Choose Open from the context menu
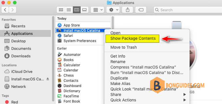This screenshot has width=222, height=104. [x=147, y=33]
